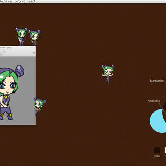
Task: Click the Americano label
Action: [154, 101]
